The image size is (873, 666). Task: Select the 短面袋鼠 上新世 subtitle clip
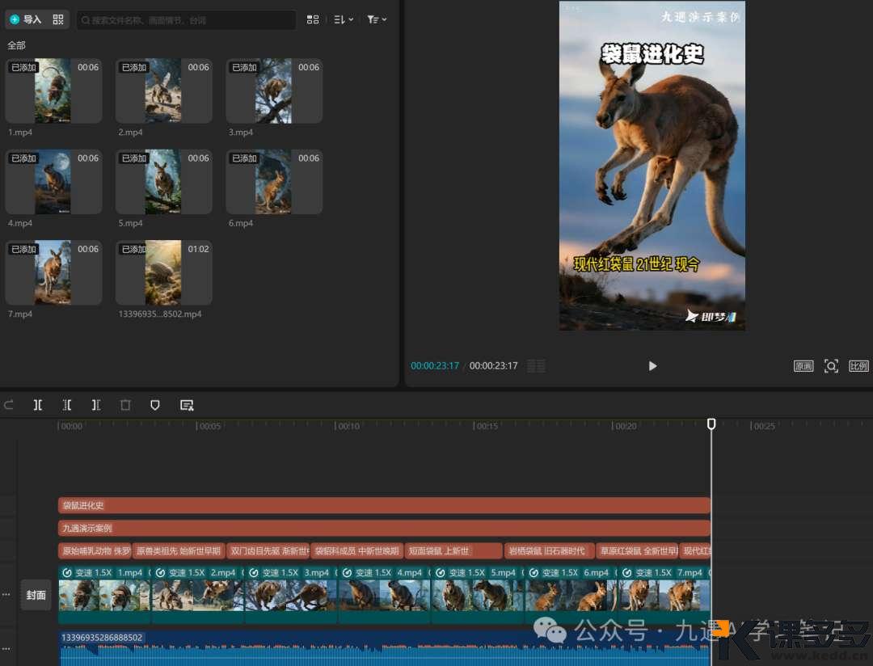453,550
